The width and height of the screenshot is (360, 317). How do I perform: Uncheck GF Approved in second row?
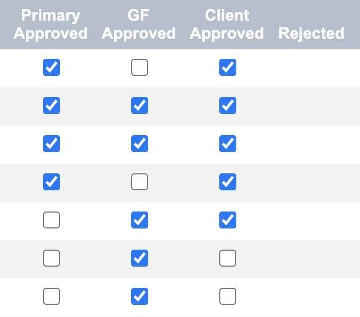(140, 105)
